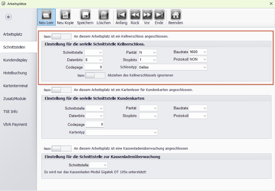Go back one record with Rück
The width and height of the screenshot is (275, 191).
[x=135, y=17]
